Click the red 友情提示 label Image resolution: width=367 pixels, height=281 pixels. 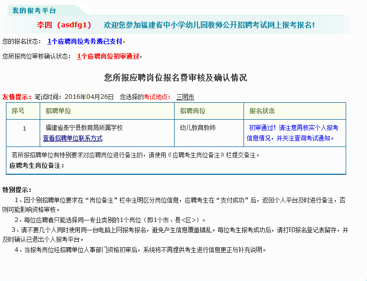click(17, 97)
